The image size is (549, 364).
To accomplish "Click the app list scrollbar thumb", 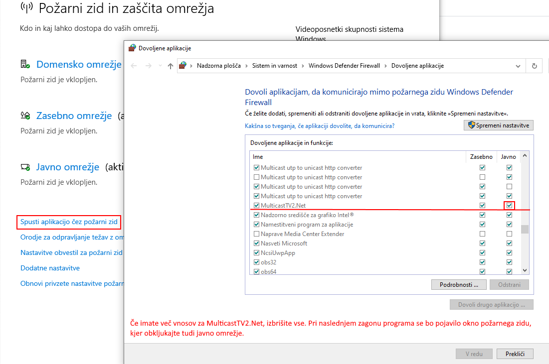I will click(x=525, y=229).
